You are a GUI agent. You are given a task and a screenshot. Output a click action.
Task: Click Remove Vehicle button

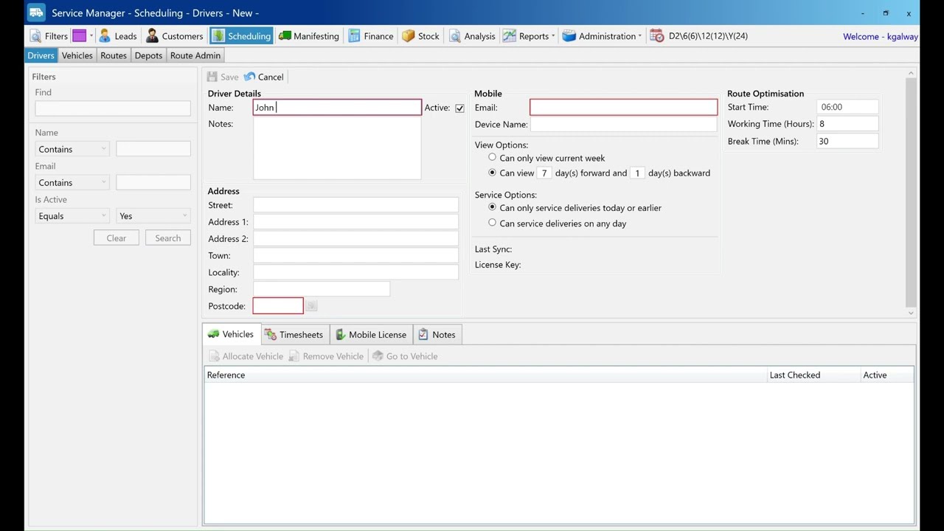point(327,356)
